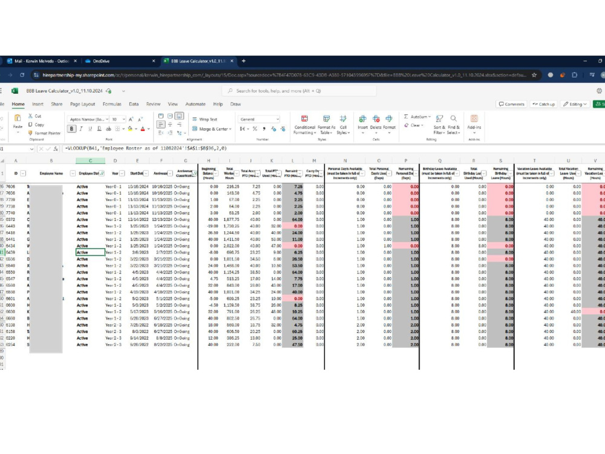Open the Data ribbon tab

[x=134, y=104]
